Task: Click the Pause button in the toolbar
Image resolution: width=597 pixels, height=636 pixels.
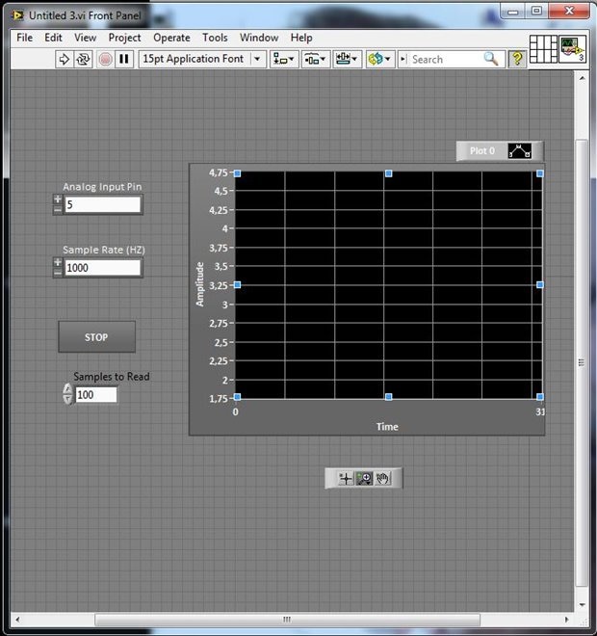Action: [124, 59]
